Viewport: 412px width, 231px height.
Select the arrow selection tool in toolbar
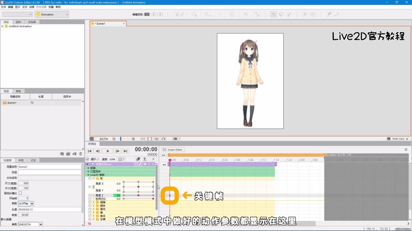point(274,15)
